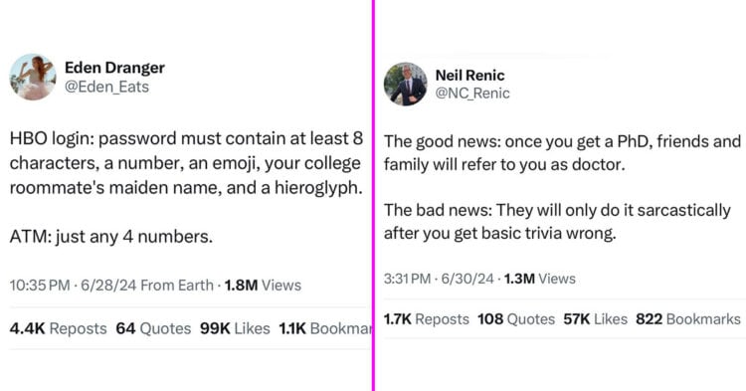
Task: Visit the @NC_Renic handle
Action: pos(472,94)
